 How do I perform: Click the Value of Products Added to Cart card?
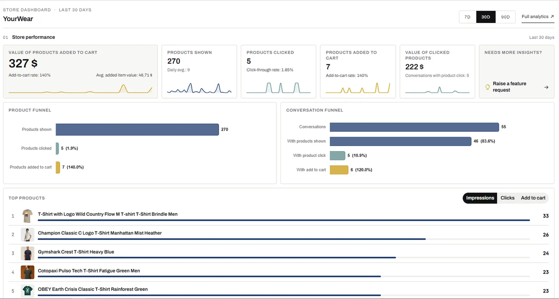[x=80, y=72]
